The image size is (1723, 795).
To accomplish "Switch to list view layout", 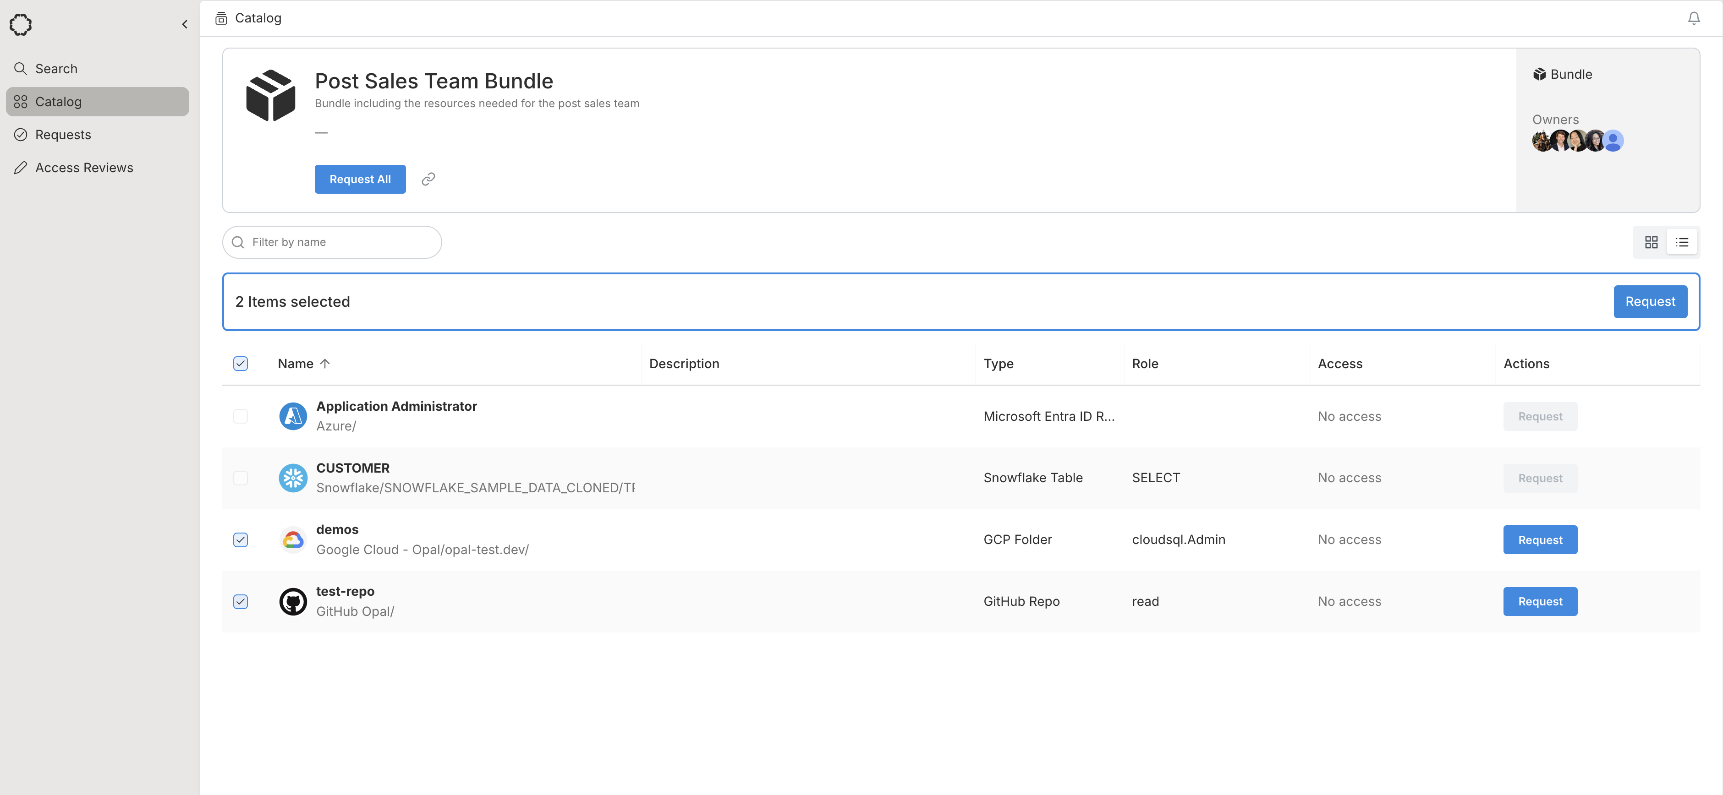I will tap(1682, 242).
